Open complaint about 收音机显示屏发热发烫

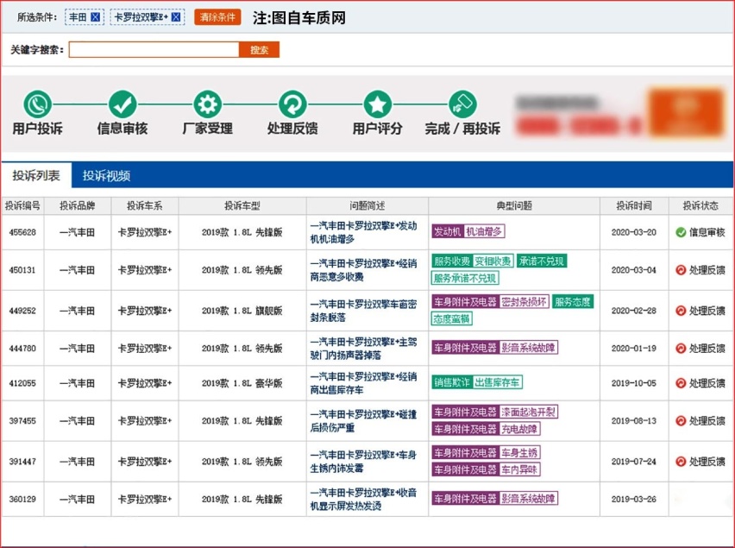(x=363, y=500)
